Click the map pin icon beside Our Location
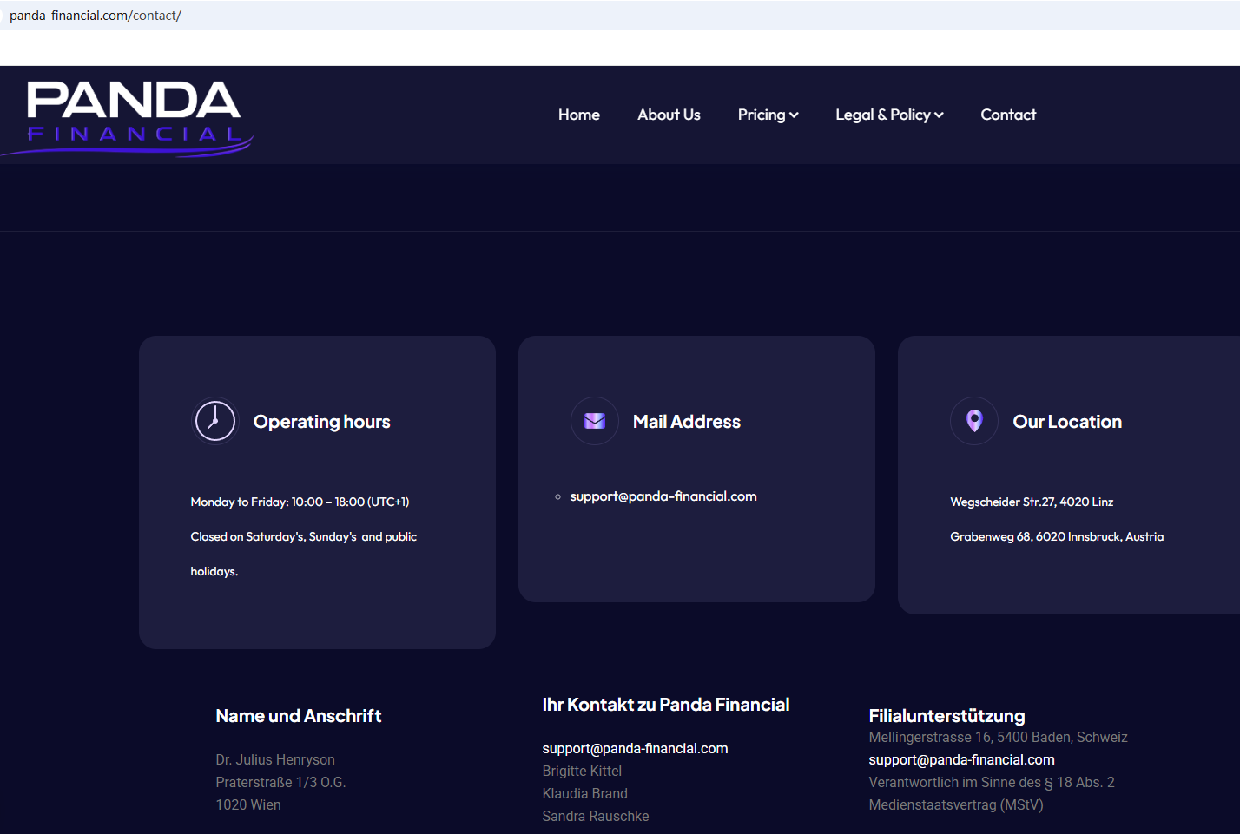This screenshot has width=1240, height=834. point(974,421)
